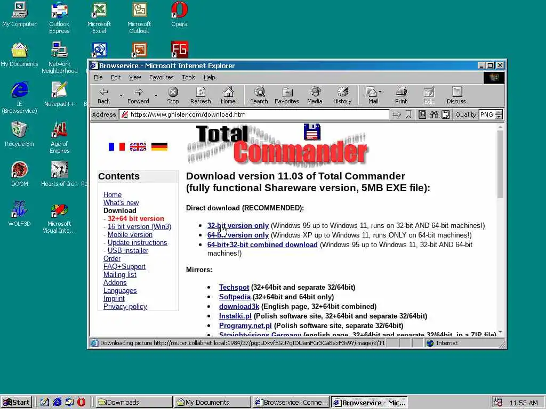Switch to Downloads taskbar window
The image size is (546, 409).
coord(134,402)
